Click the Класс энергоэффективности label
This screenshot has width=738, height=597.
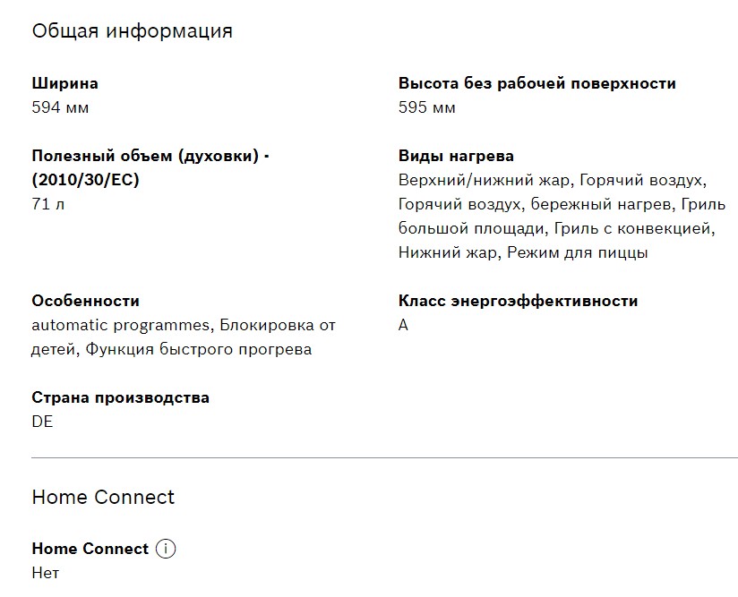(x=518, y=301)
